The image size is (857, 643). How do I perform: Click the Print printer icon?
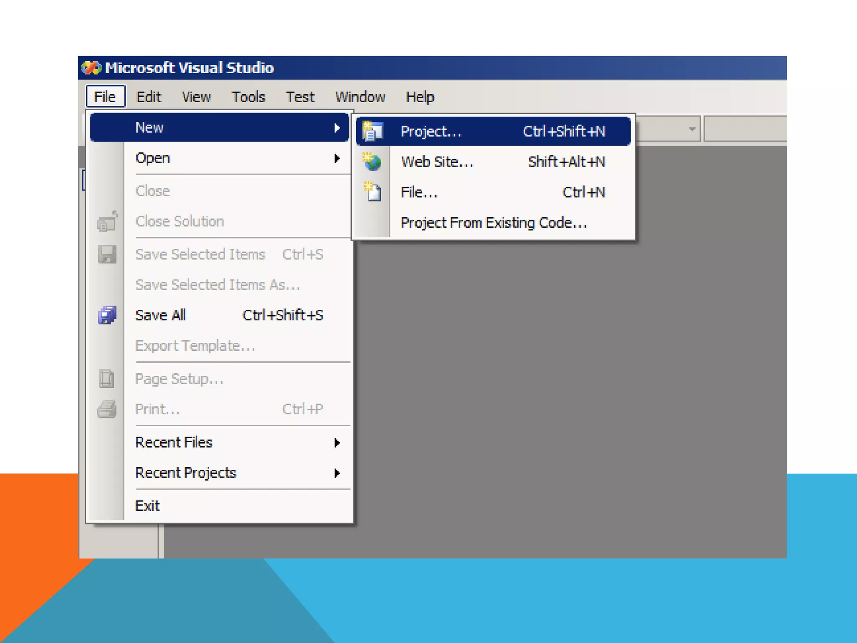107,409
